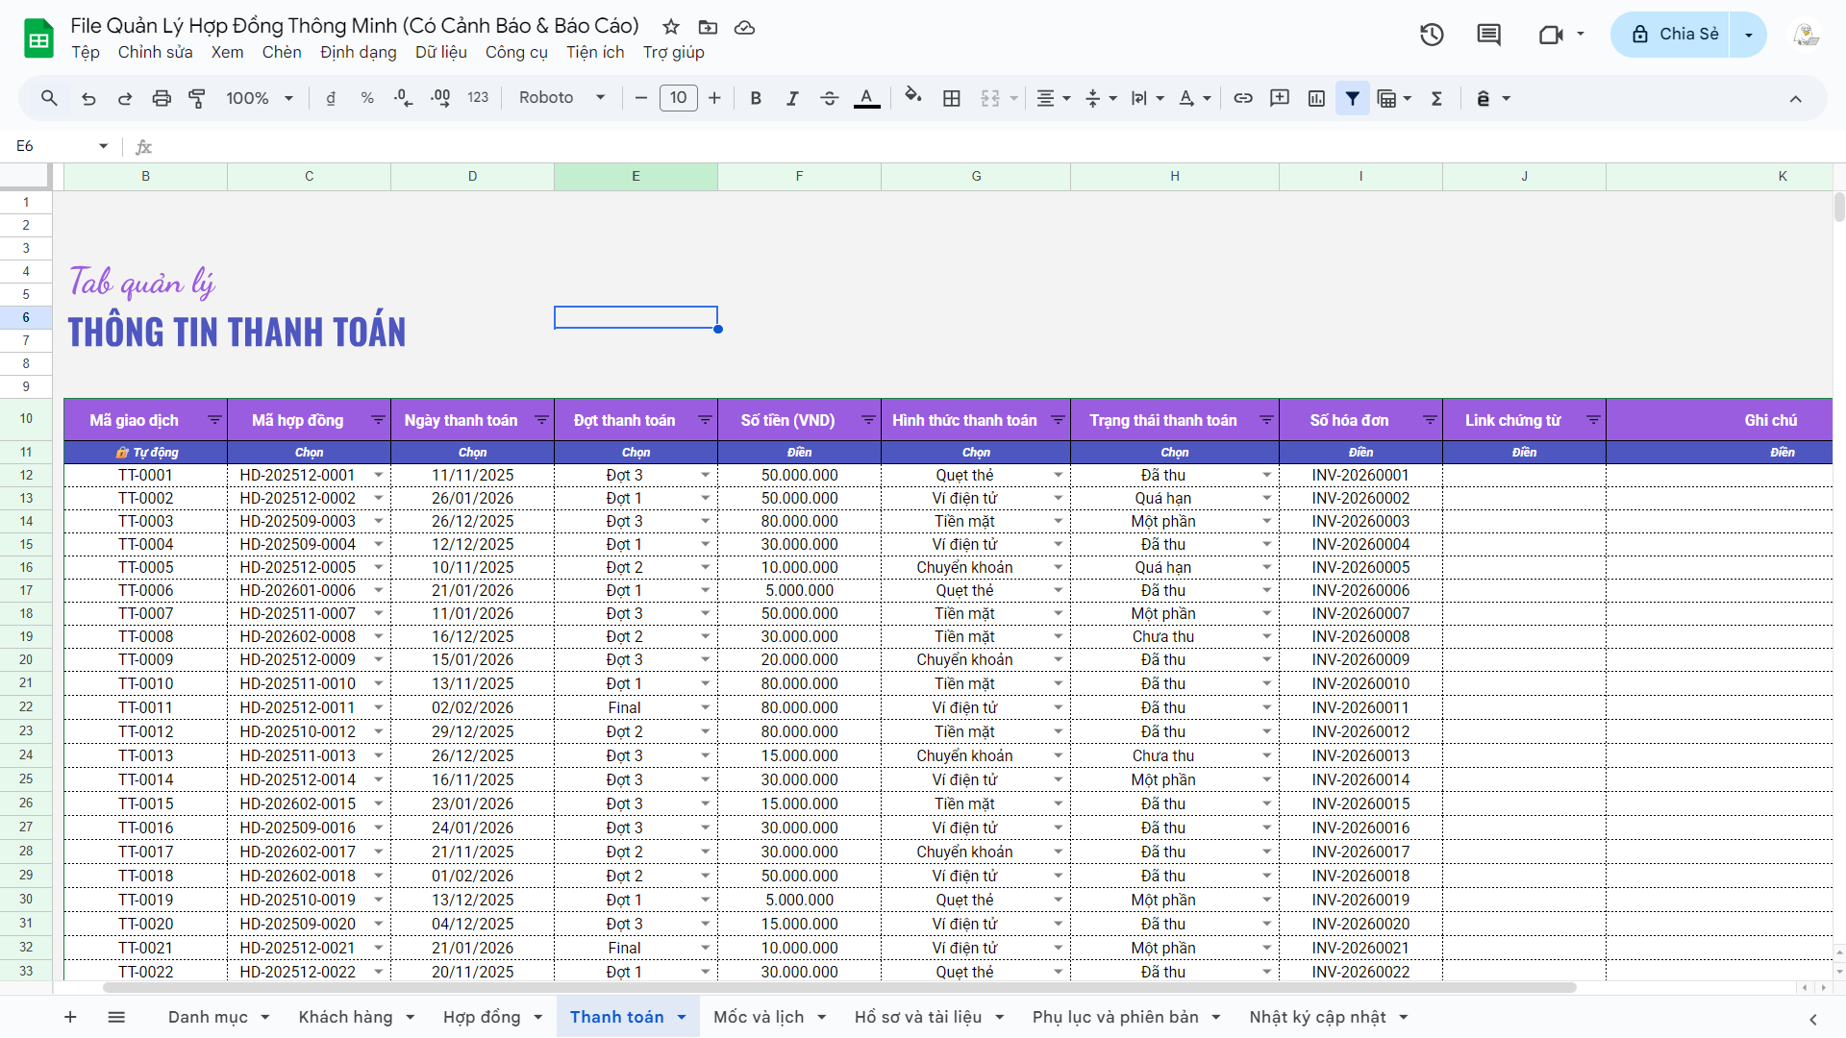The width and height of the screenshot is (1846, 1038).
Task: Click the paint format roller icon
Action: tap(197, 98)
